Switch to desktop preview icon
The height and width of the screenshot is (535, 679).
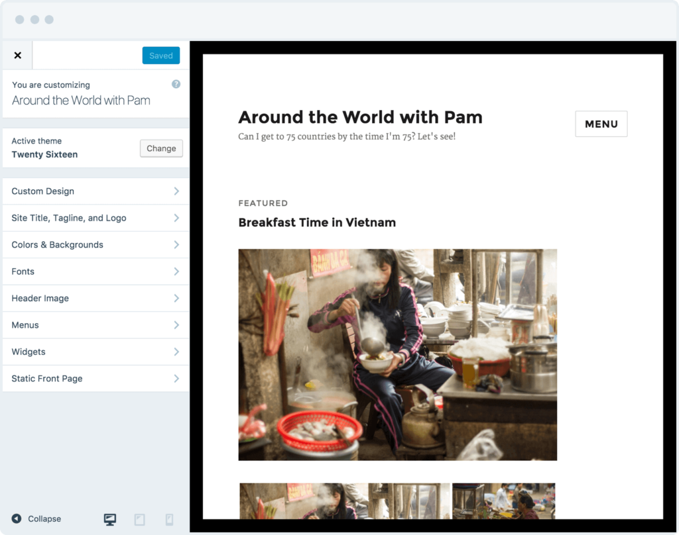coord(110,519)
